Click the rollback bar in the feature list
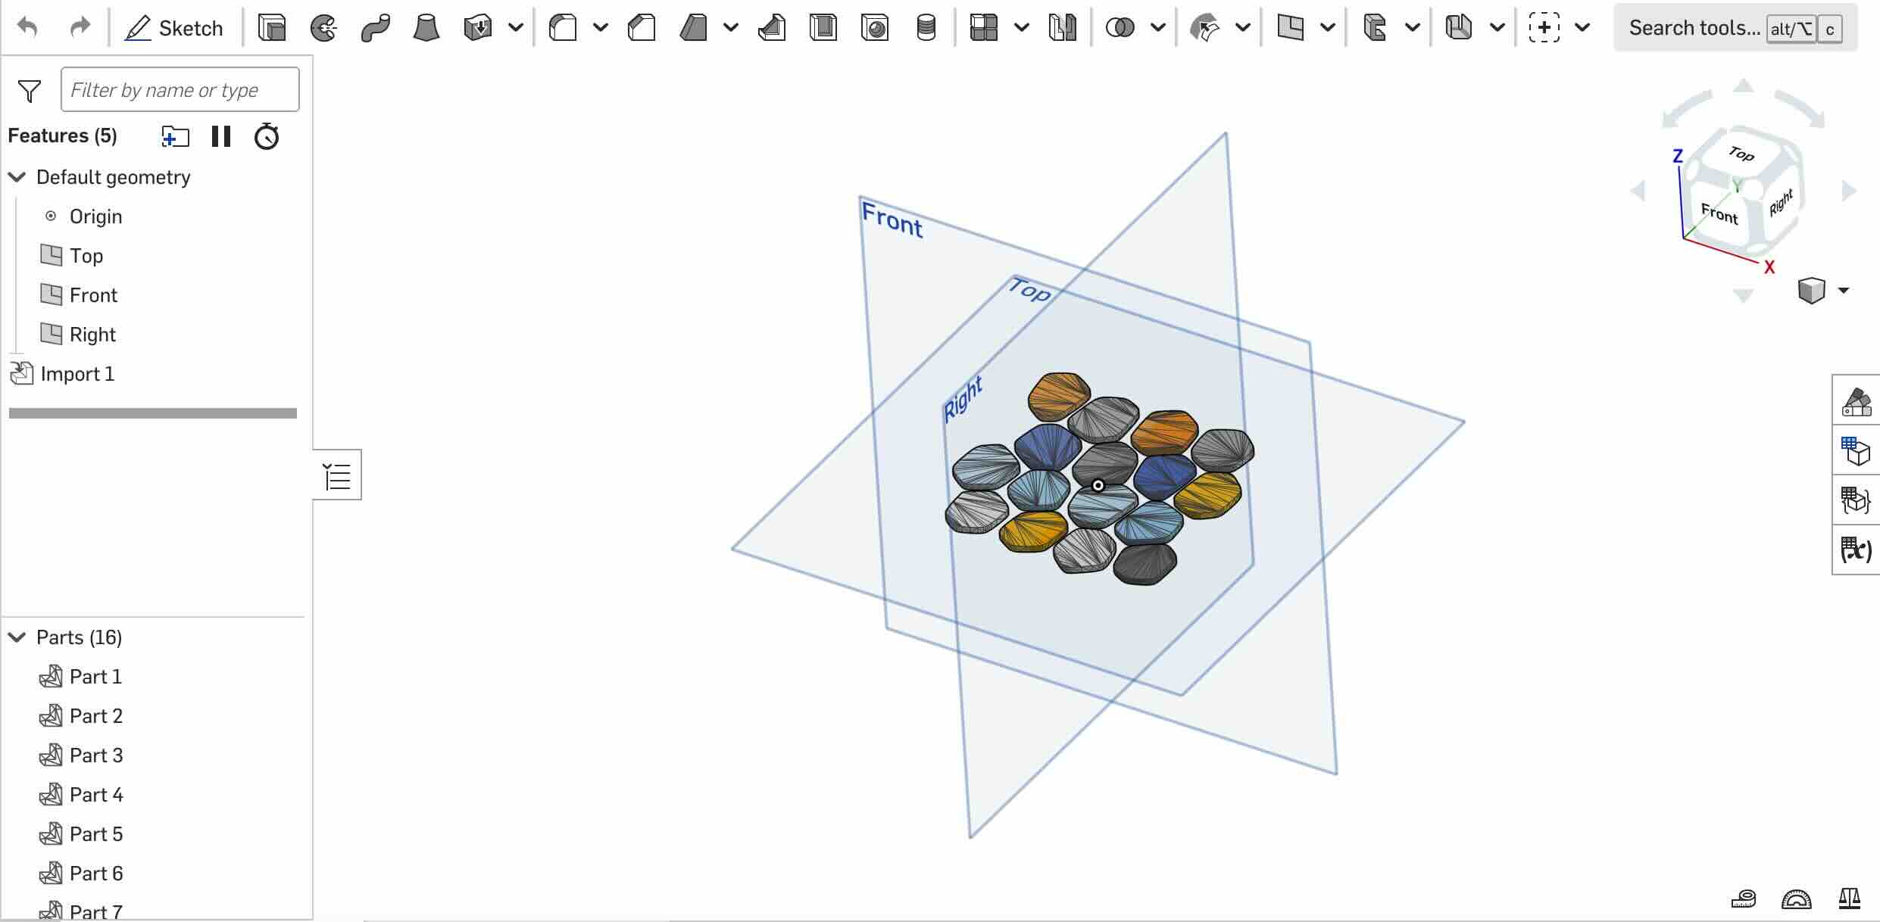Viewport: 1880px width, 922px height. (x=153, y=413)
